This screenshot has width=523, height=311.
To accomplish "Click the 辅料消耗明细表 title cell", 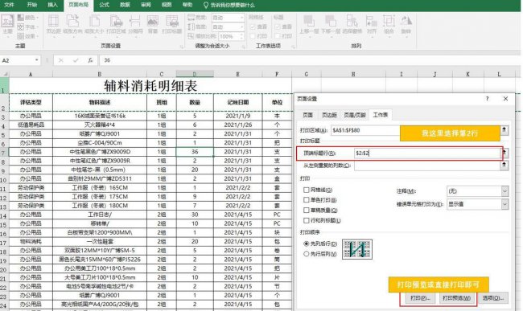I will (150, 86).
